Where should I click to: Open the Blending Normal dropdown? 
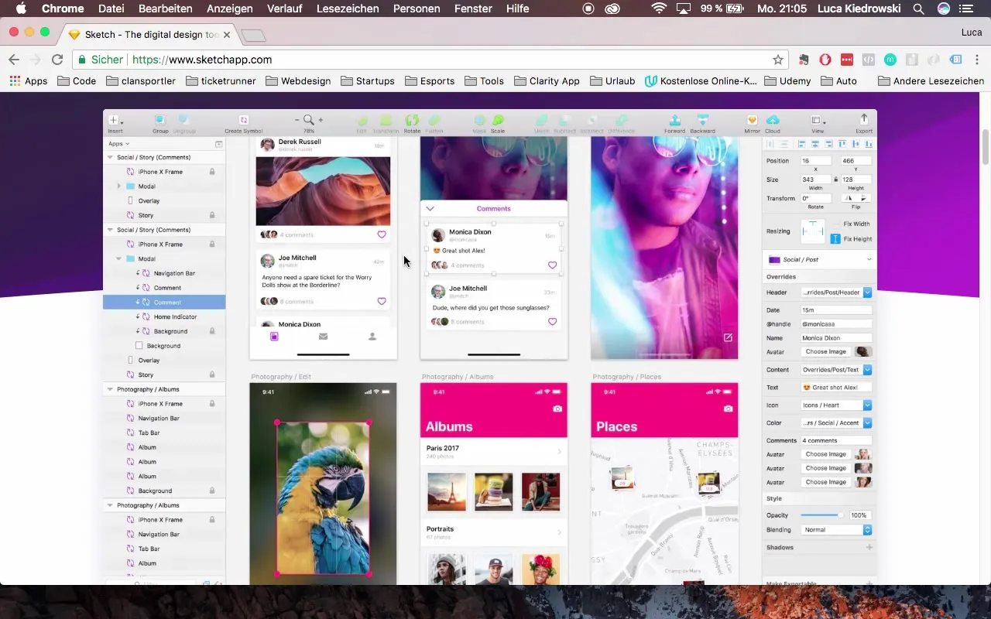(836, 530)
